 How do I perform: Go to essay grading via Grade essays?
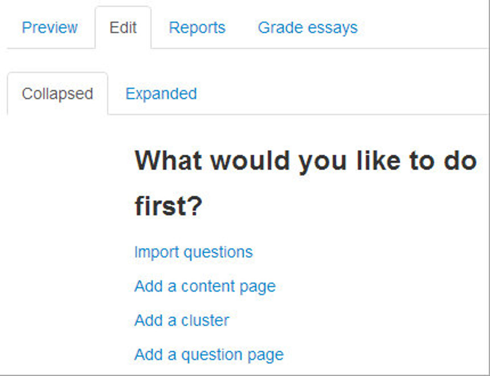coord(308,27)
